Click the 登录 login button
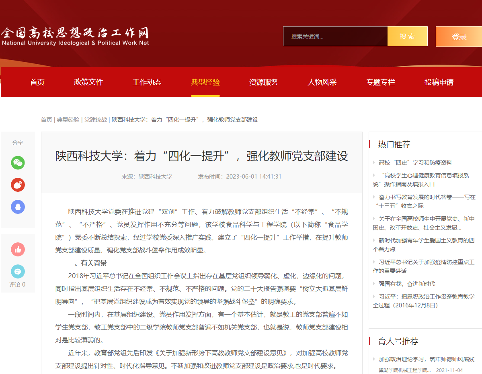 pyautogui.click(x=459, y=37)
